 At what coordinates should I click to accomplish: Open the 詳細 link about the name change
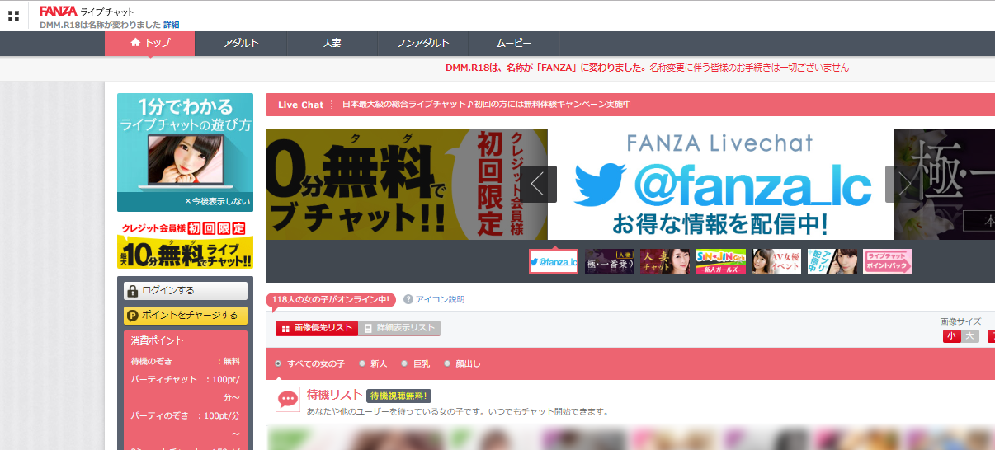(x=171, y=25)
